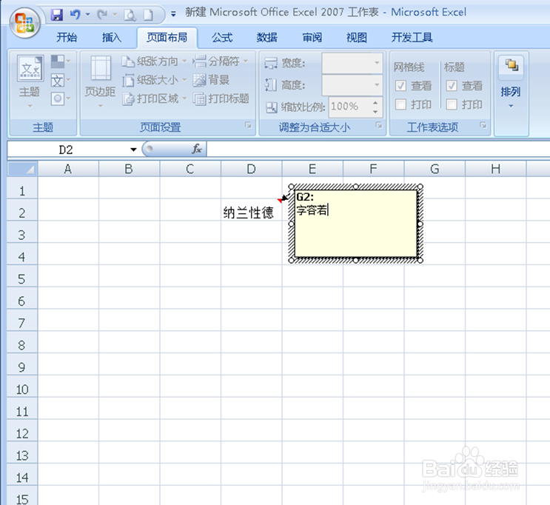Click 背景 background button
Screen dimensions: 550x505
[x=211, y=80]
